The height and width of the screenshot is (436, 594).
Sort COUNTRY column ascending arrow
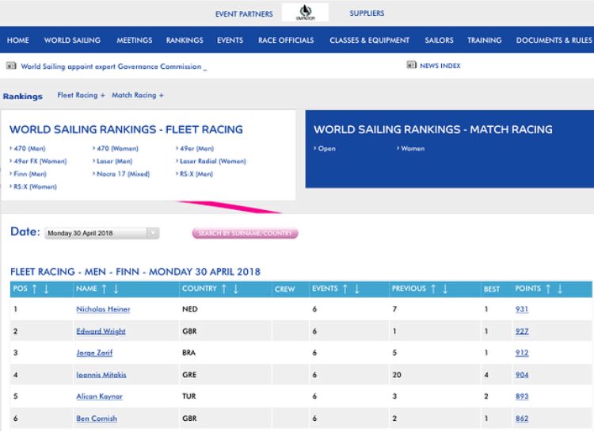click(224, 289)
